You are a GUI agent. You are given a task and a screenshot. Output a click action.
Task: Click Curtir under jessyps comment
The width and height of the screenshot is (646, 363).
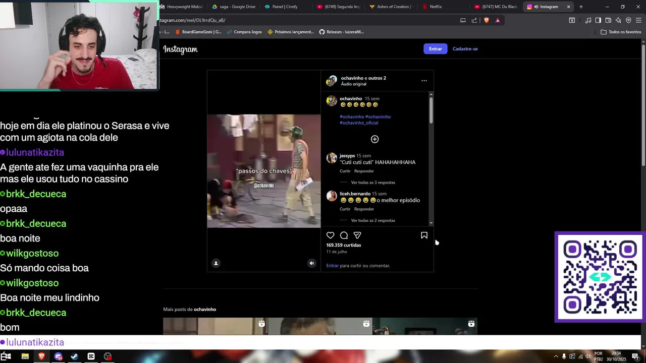point(345,171)
